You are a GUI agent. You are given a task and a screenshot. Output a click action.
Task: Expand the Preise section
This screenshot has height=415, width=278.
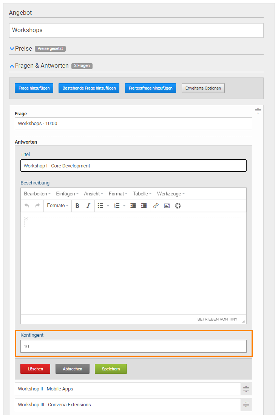(23, 49)
